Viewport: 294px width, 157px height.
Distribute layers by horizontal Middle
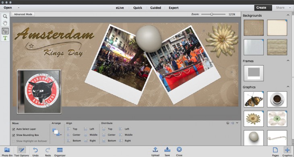[x=126, y=135]
